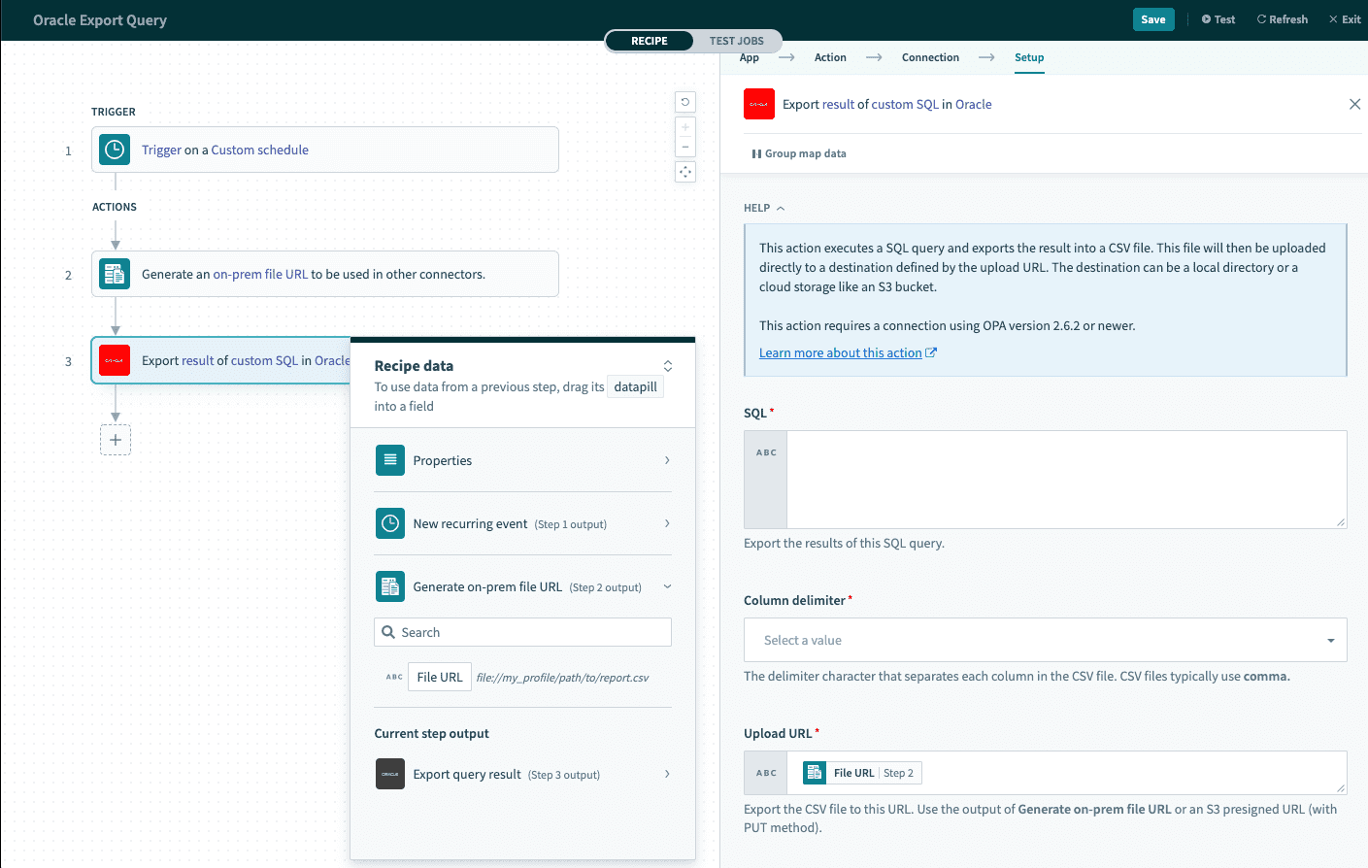
Task: Switch to the TEST JOBS tab
Action: pyautogui.click(x=736, y=41)
